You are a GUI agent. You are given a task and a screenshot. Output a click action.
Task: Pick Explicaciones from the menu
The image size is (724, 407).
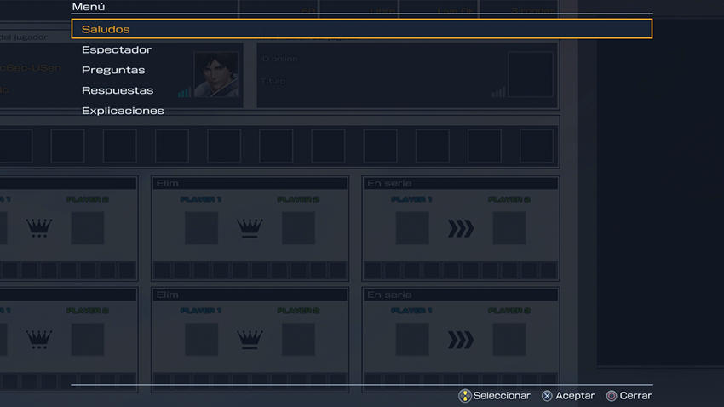tap(123, 111)
